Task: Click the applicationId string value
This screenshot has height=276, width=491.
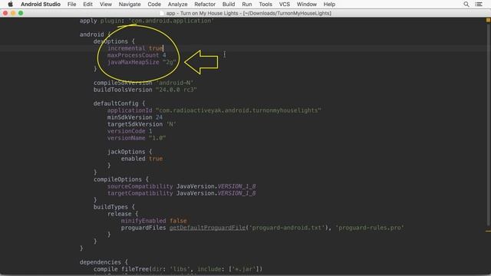Action: click(239, 110)
